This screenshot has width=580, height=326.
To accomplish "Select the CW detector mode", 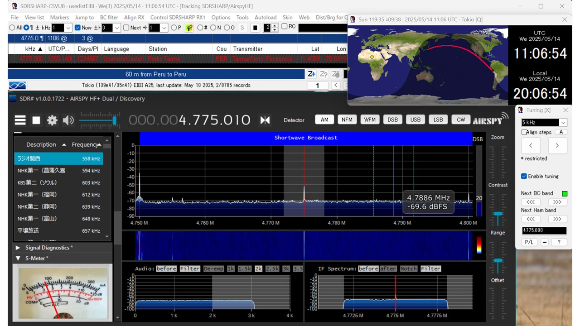I will pos(461,120).
